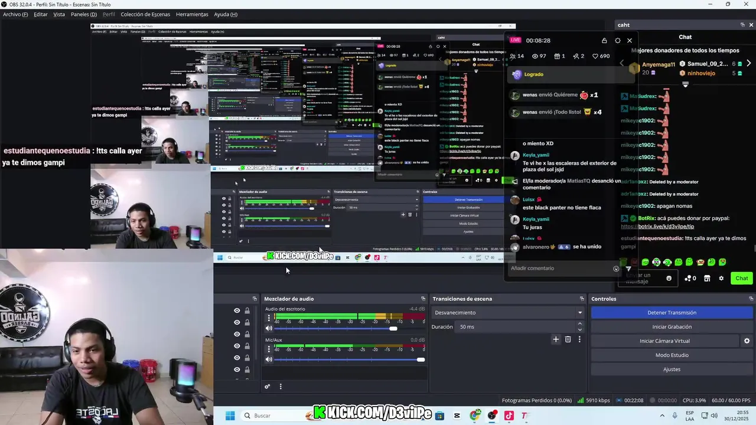Toggle the first source row lock icon
756x425 pixels.
point(247,310)
